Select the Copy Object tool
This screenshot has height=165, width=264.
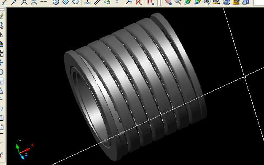pyautogui.click(x=2, y=26)
